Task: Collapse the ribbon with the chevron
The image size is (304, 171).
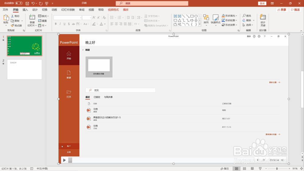Action: point(301,31)
